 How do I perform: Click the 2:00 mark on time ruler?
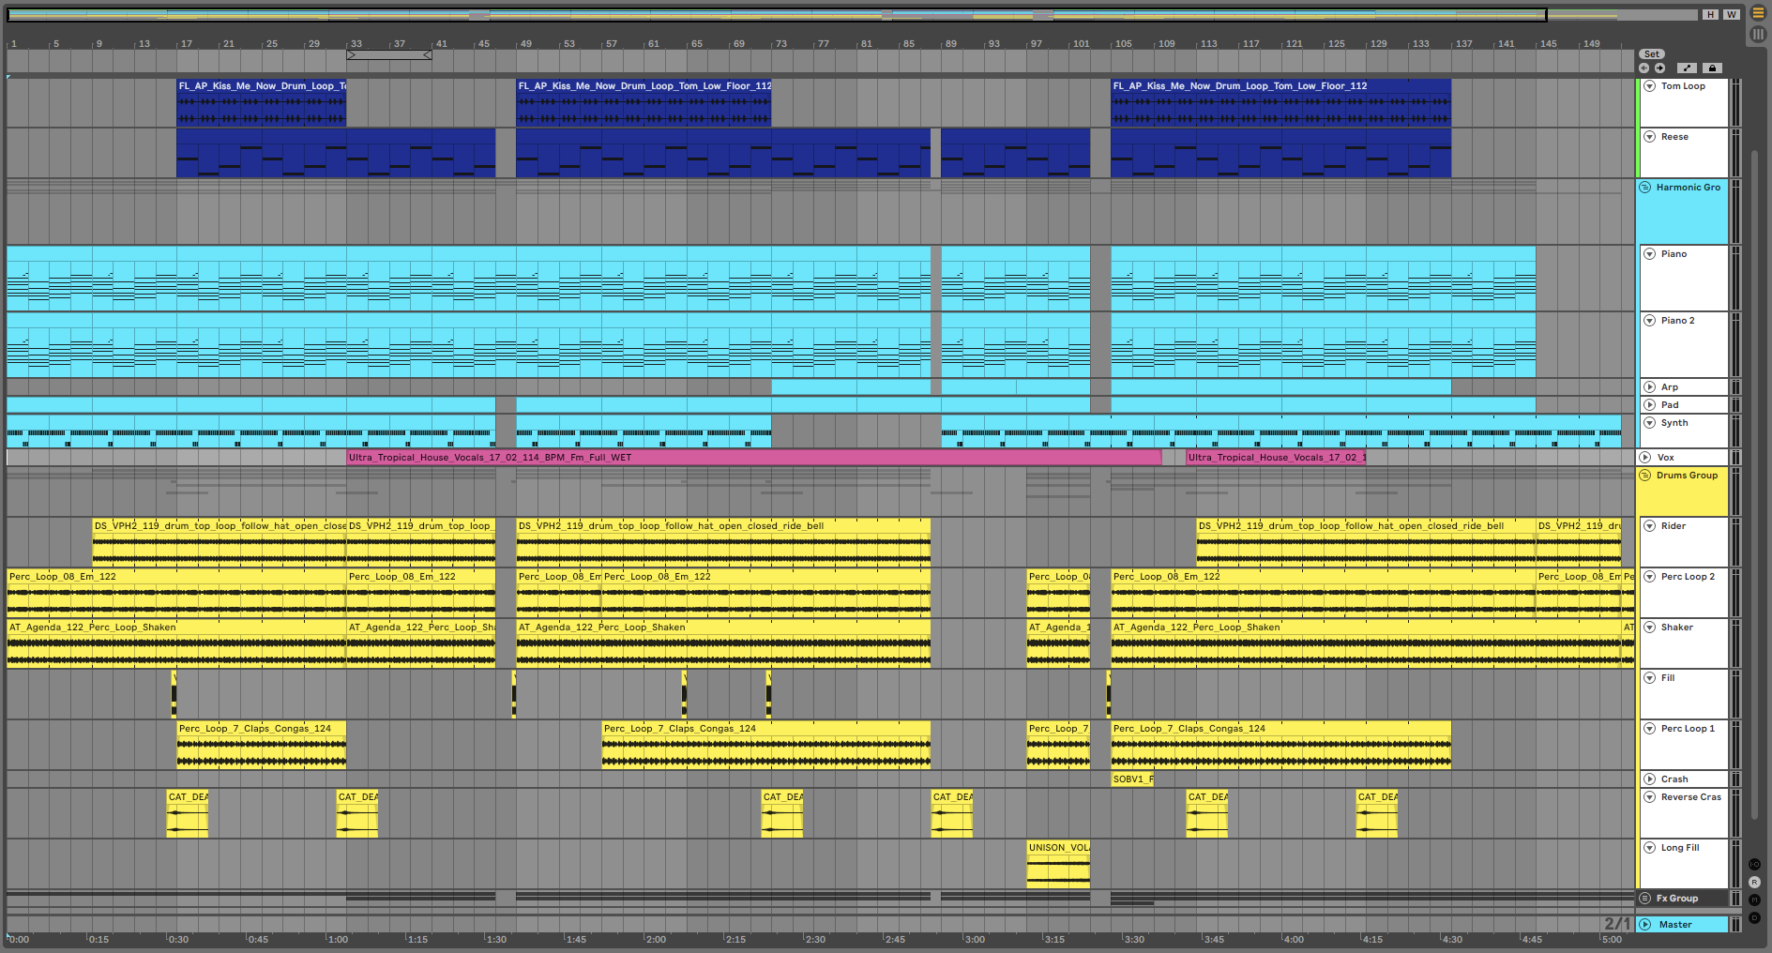tap(656, 939)
